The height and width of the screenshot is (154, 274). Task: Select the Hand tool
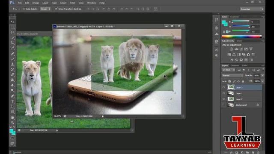(12, 118)
